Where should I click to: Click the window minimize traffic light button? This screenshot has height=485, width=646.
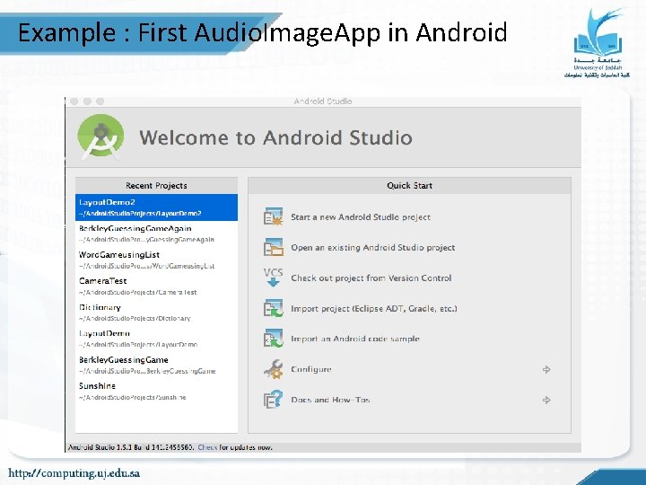click(87, 101)
